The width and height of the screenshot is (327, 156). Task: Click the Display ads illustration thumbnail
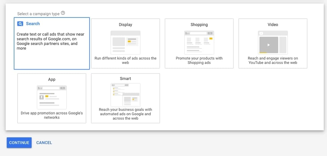pos(126,43)
